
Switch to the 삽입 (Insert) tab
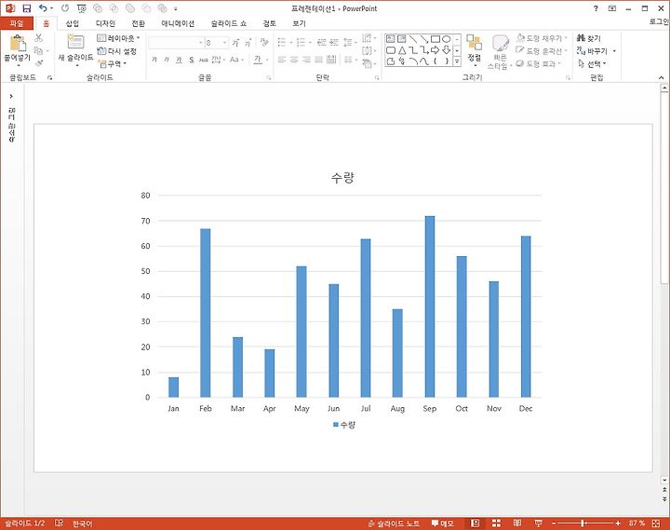point(73,23)
